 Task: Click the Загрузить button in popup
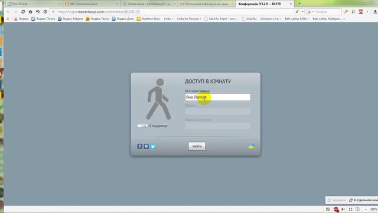(337, 200)
